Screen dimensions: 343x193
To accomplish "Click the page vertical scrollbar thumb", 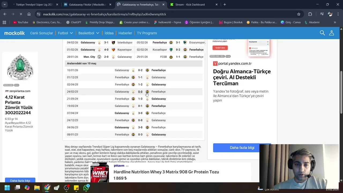I will coord(341,92).
